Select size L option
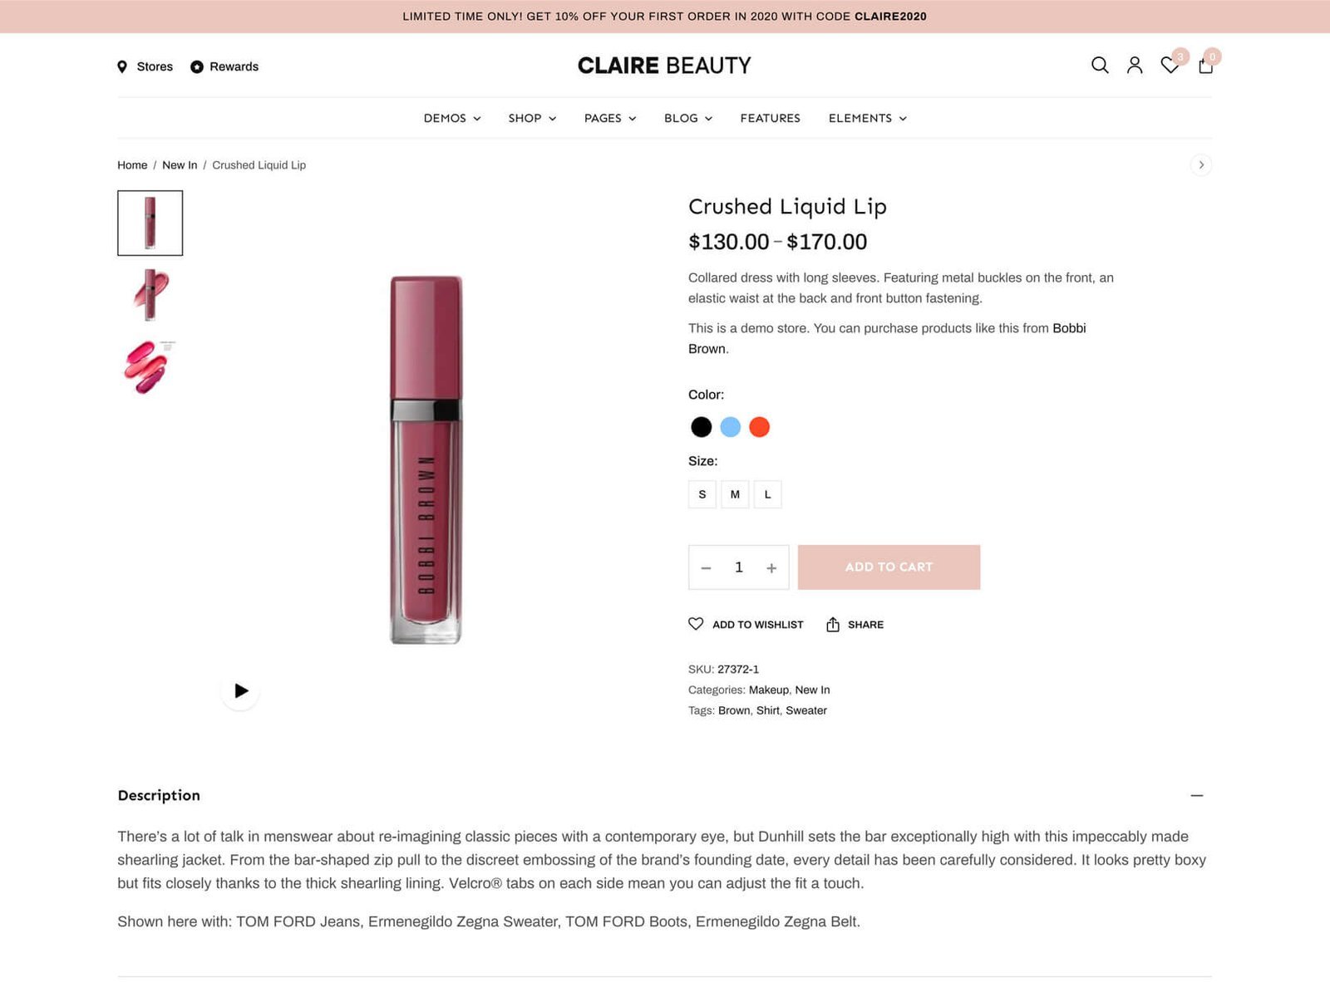Image resolution: width=1330 pixels, height=982 pixels. pyautogui.click(x=767, y=494)
